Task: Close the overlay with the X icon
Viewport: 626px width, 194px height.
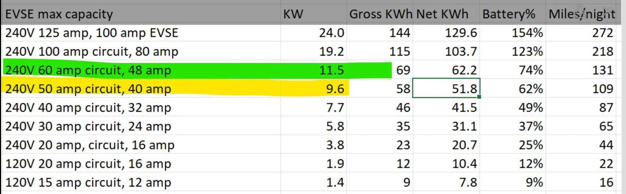Action: (x=608, y=11)
